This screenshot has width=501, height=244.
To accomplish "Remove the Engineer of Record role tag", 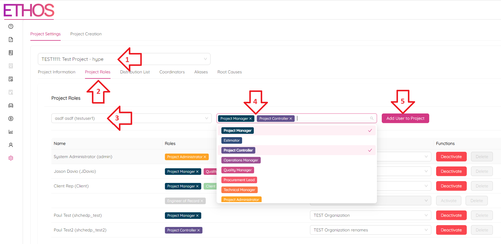I will pyautogui.click(x=202, y=201).
